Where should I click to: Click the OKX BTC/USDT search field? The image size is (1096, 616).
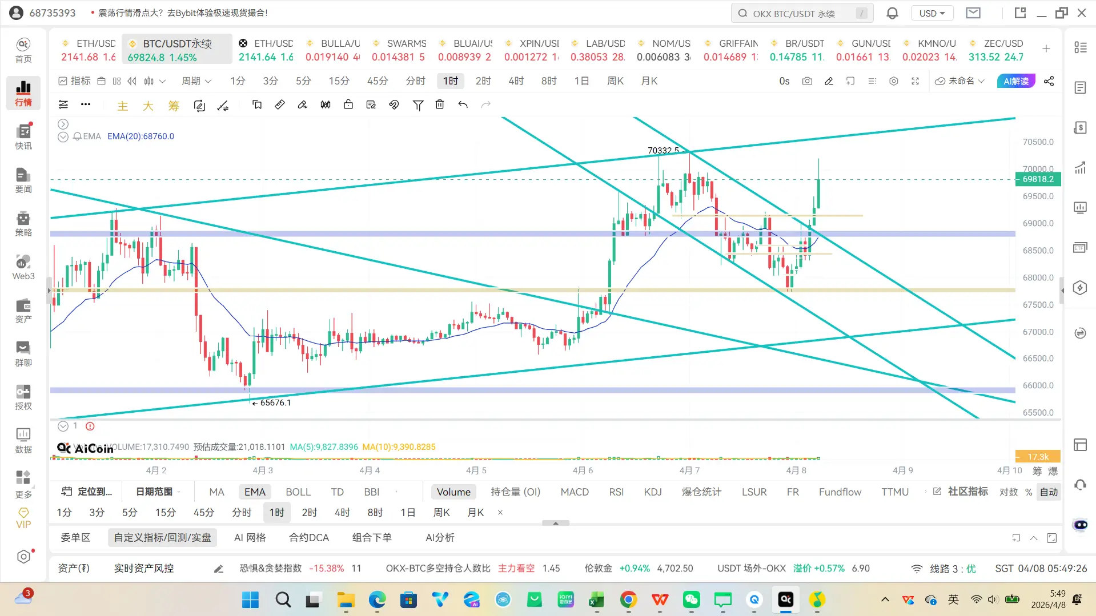click(x=802, y=13)
